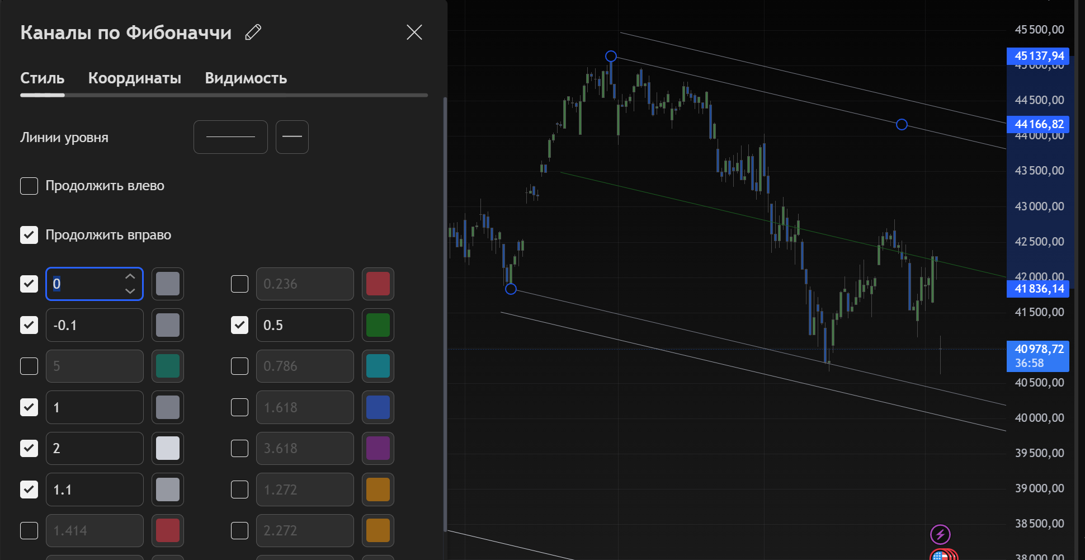The height and width of the screenshot is (560, 1085).
Task: Close the Fibonacci channel settings dialog
Action: (x=414, y=32)
